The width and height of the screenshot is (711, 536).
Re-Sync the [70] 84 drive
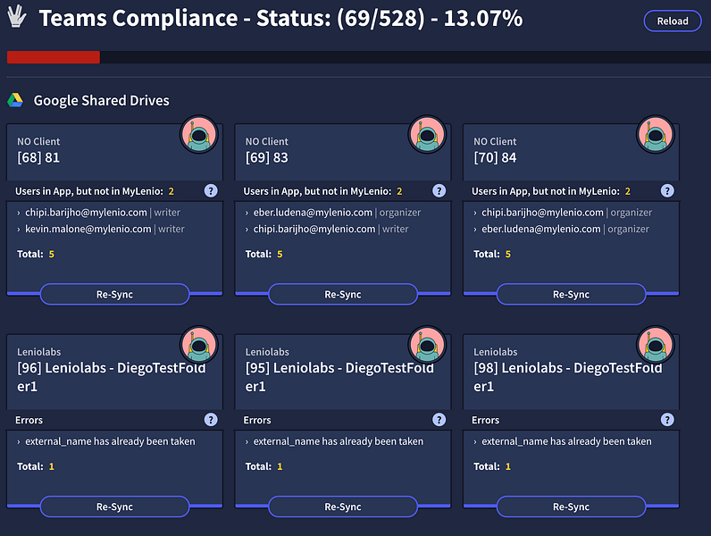[x=572, y=294]
